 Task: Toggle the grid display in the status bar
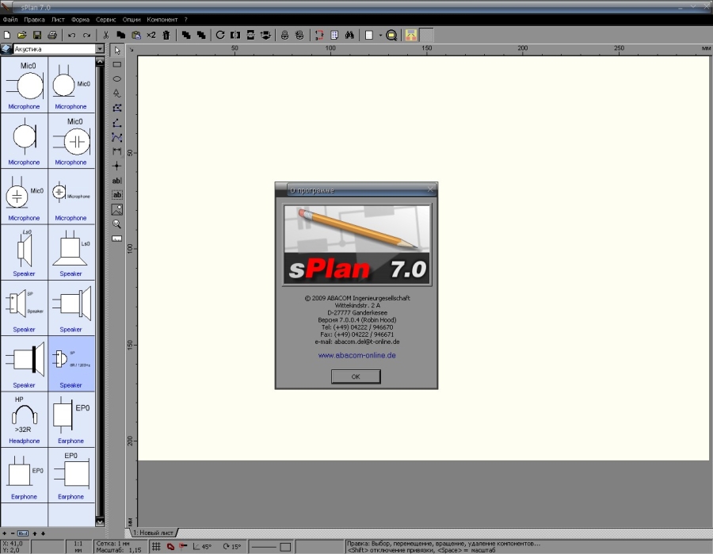coord(156,546)
